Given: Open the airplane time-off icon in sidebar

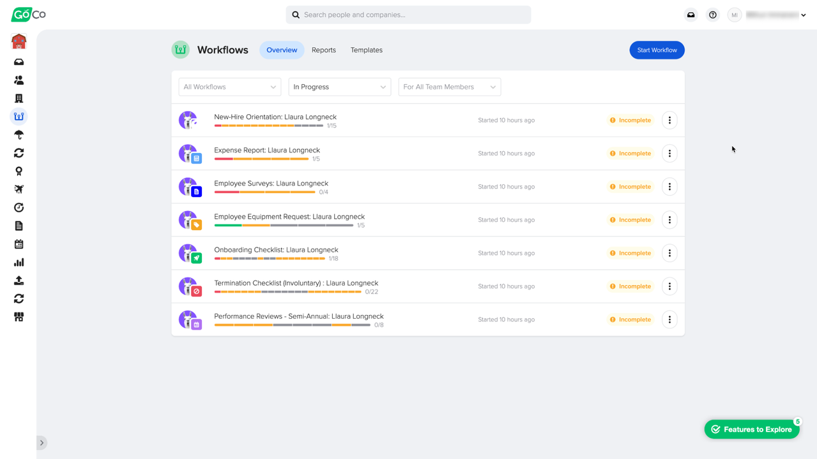Looking at the screenshot, I should 19,189.
